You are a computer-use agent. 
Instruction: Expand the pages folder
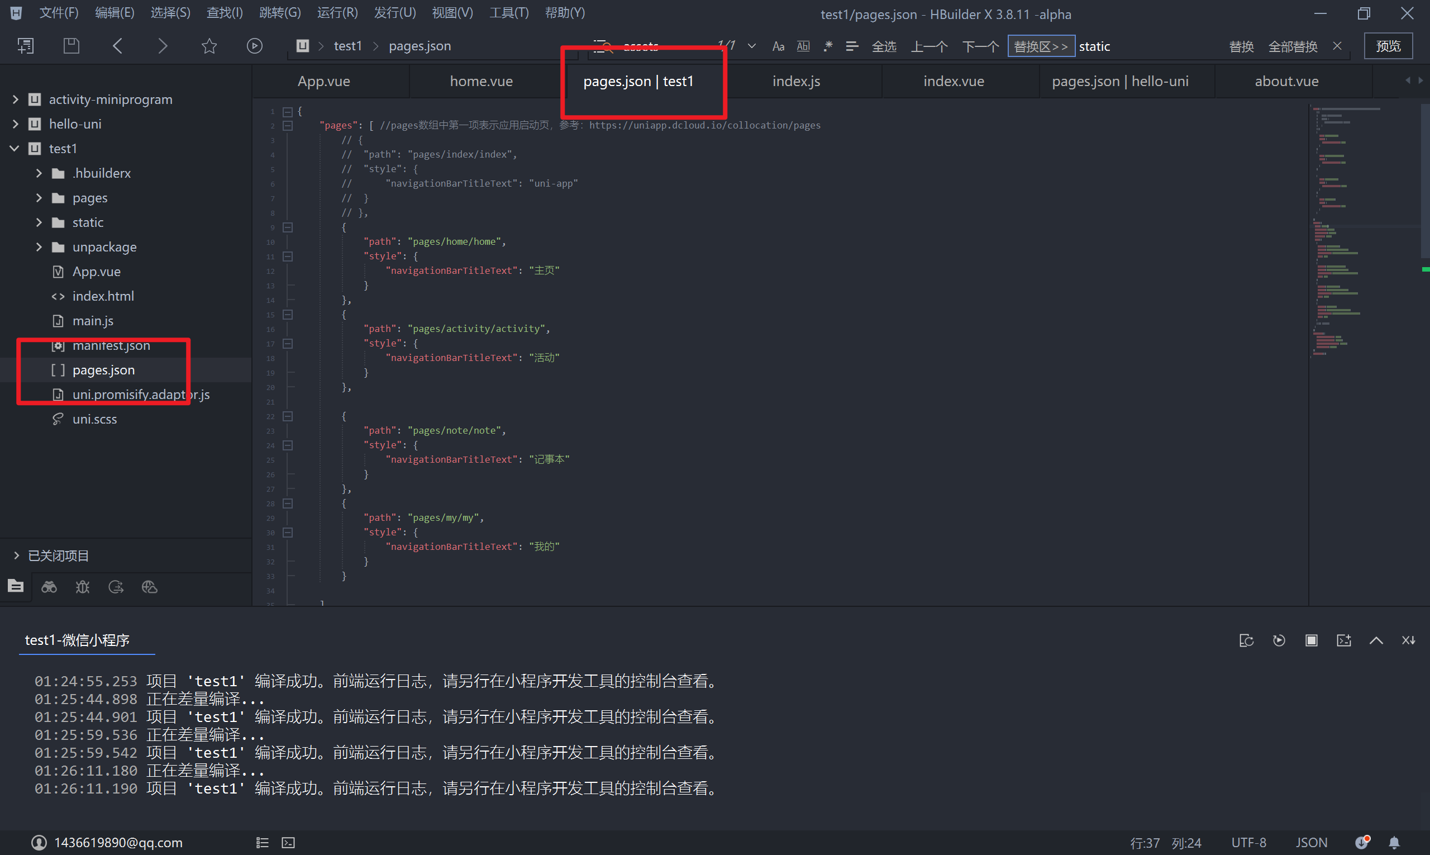coord(39,198)
